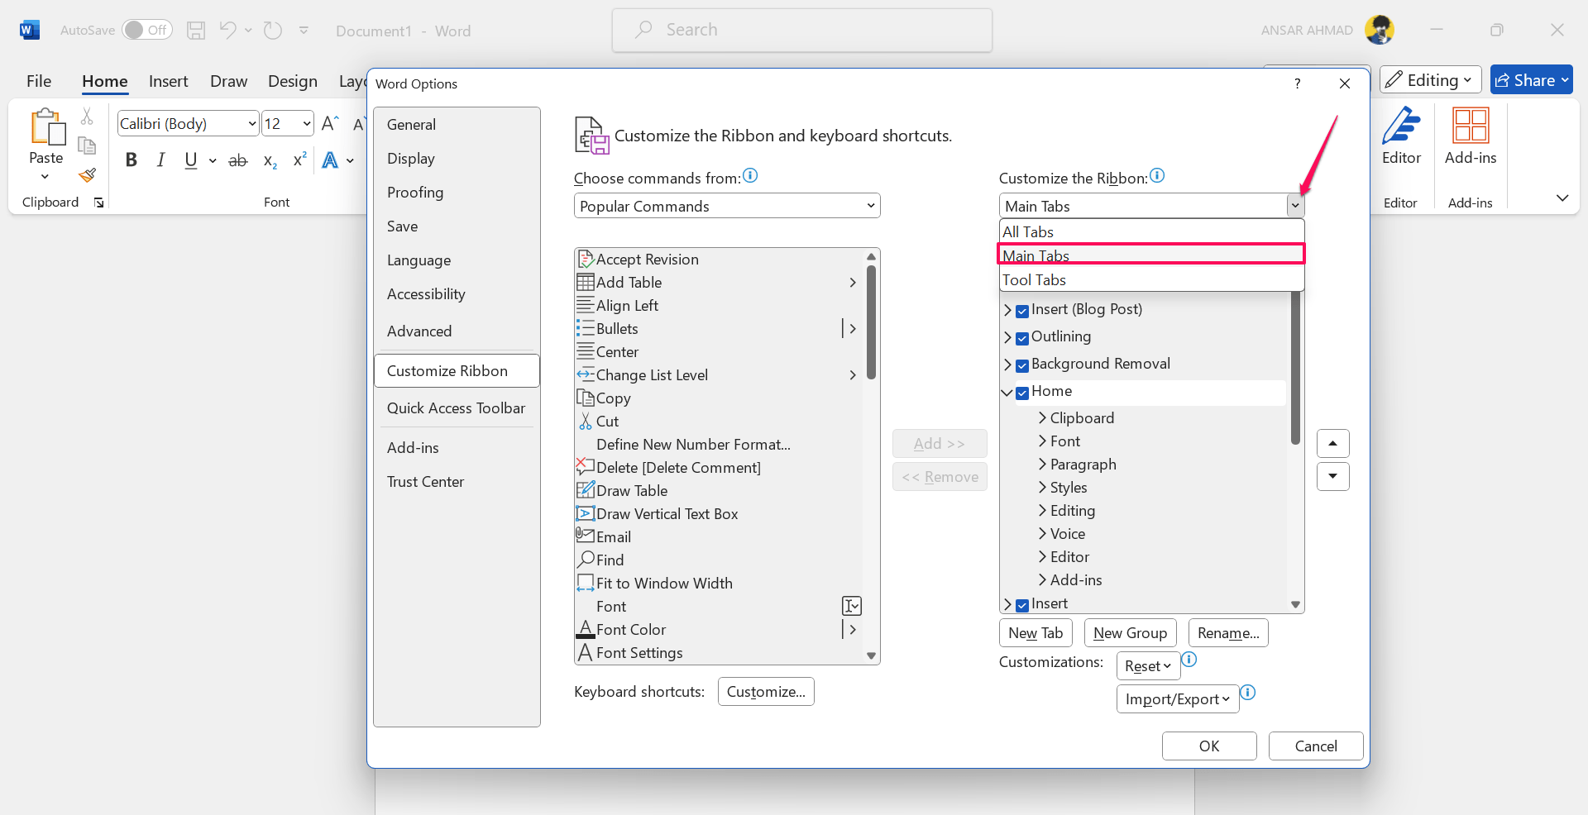Select Main Tabs option in list
The image size is (1588, 815).
point(1151,255)
